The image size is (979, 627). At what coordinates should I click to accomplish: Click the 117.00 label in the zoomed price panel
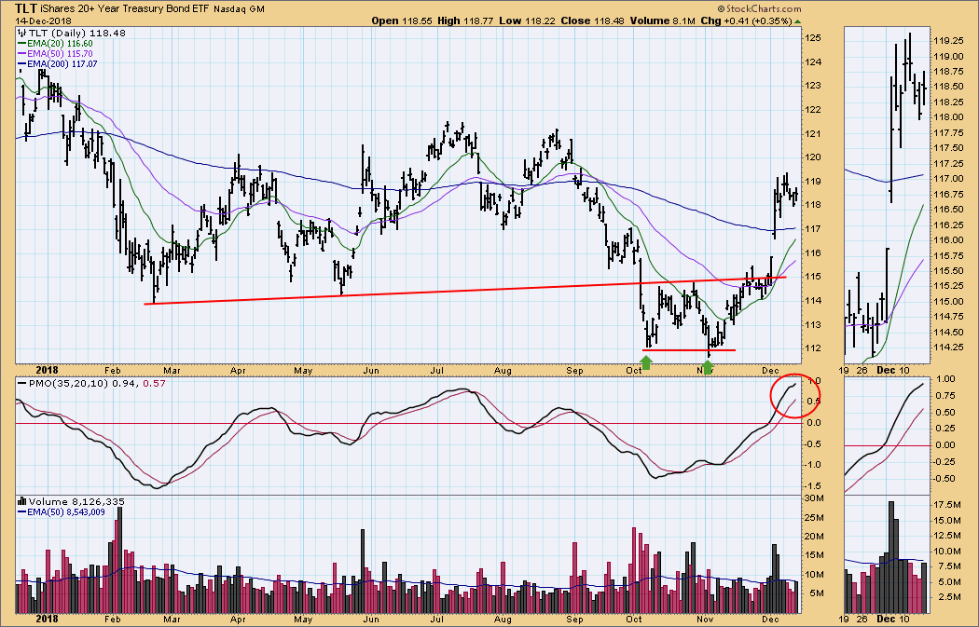948,179
